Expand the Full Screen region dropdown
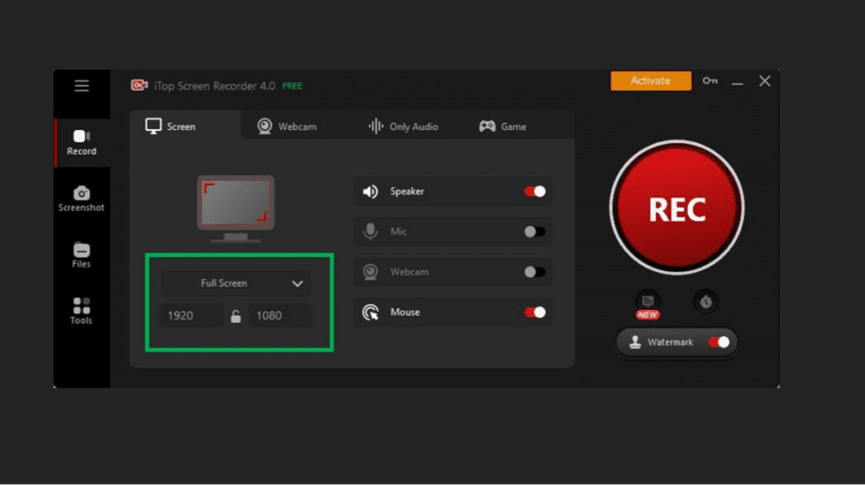Screen dimensions: 865x485 point(236,283)
